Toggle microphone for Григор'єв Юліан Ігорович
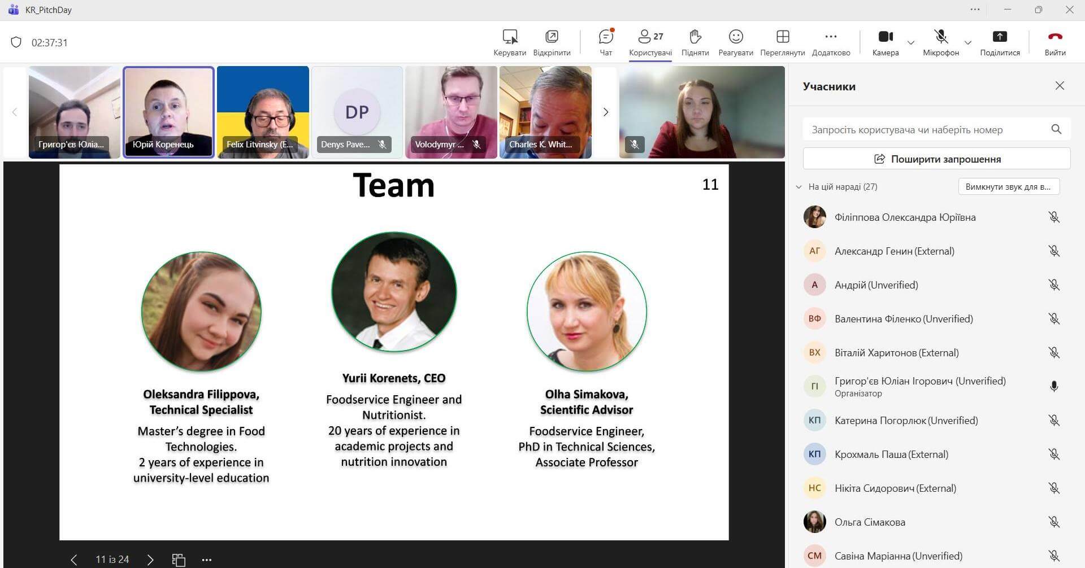 pos(1054,386)
